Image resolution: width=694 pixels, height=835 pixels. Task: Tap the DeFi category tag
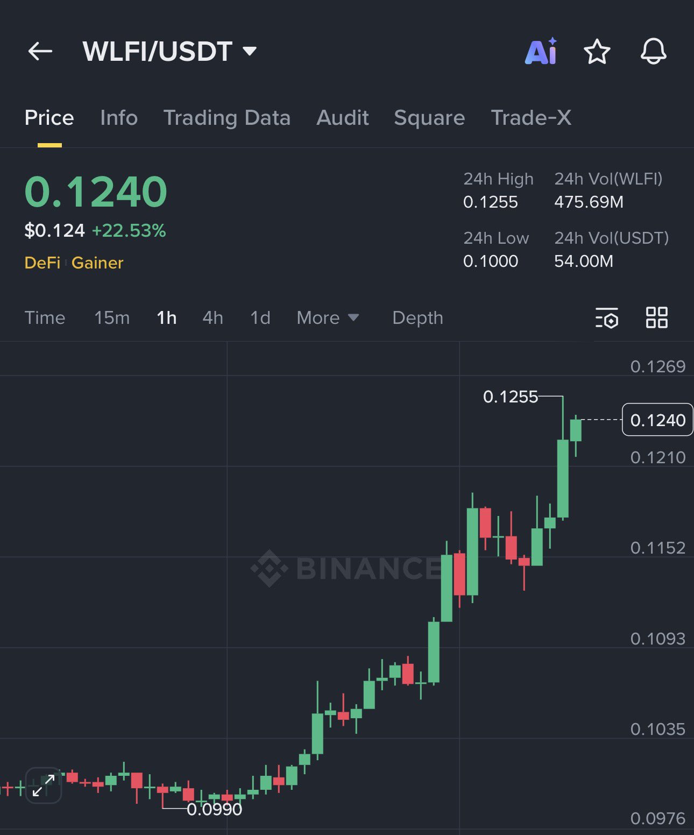click(43, 263)
